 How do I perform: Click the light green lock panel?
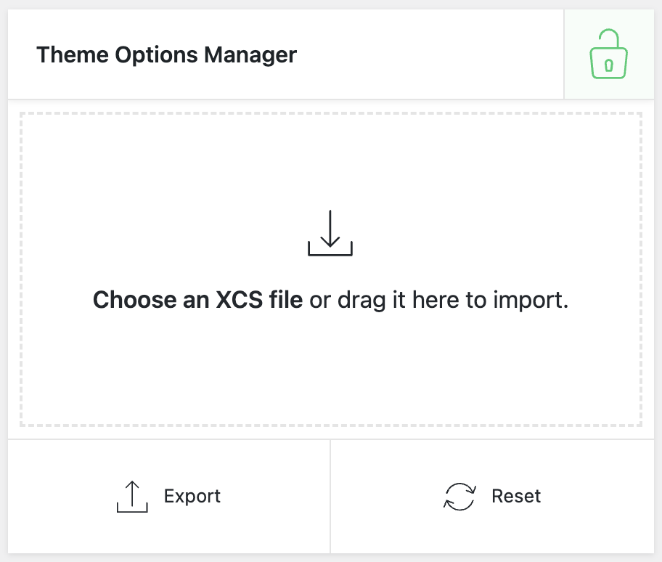point(609,54)
